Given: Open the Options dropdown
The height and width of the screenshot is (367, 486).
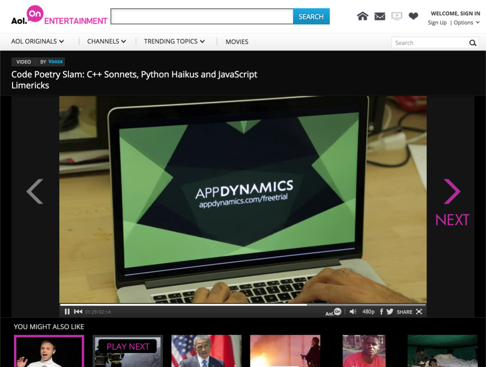Looking at the screenshot, I should point(466,22).
